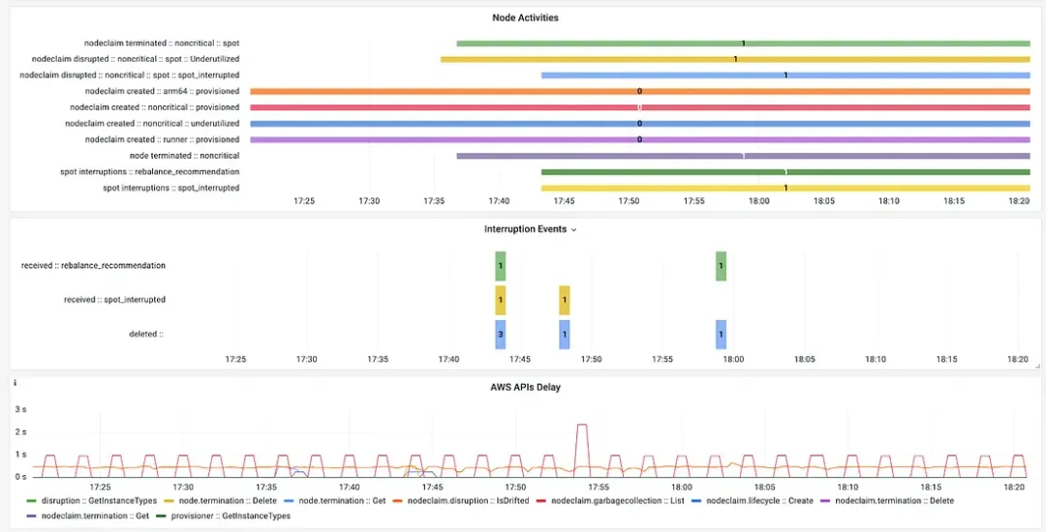Click the rebalance_recommendation event bar near 18:00
Screen dimensions: 1046x532
click(721, 266)
